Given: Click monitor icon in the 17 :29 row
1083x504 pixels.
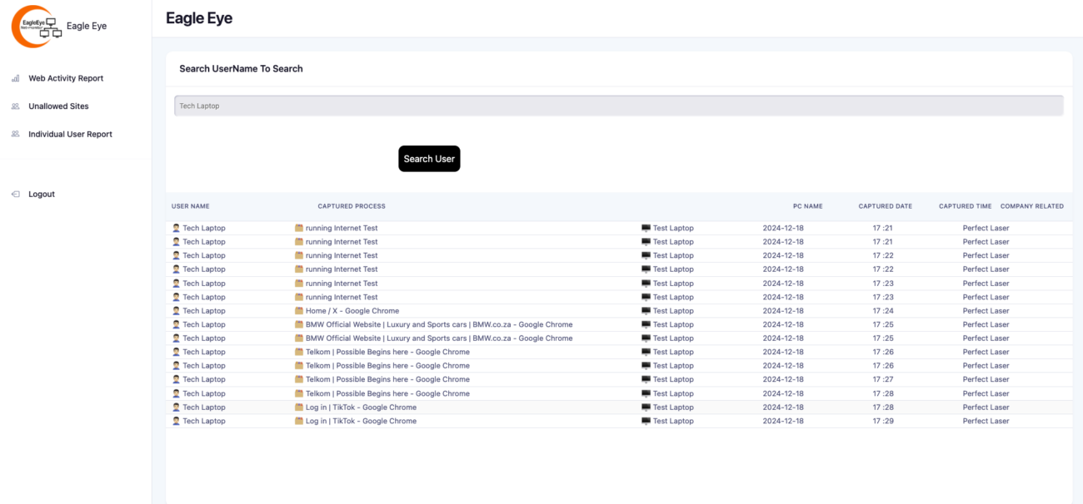Looking at the screenshot, I should (x=646, y=421).
